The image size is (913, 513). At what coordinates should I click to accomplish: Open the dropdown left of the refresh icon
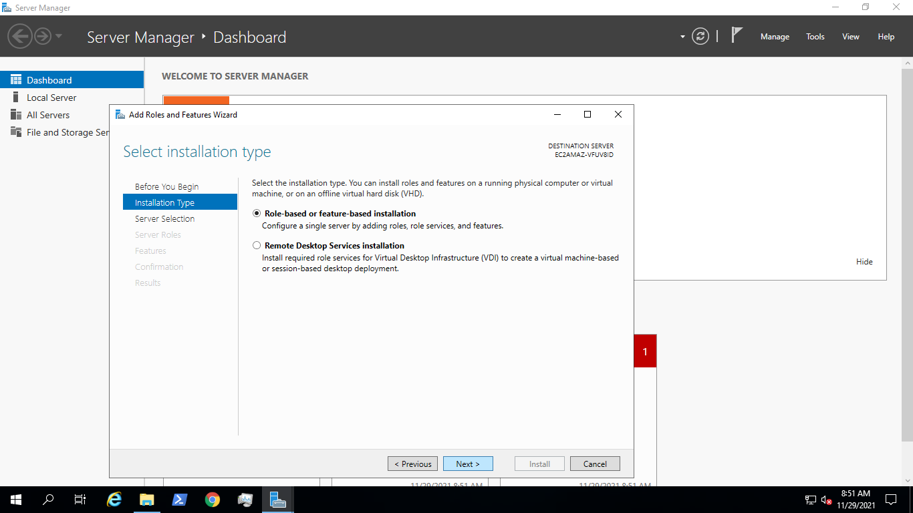[x=682, y=36]
